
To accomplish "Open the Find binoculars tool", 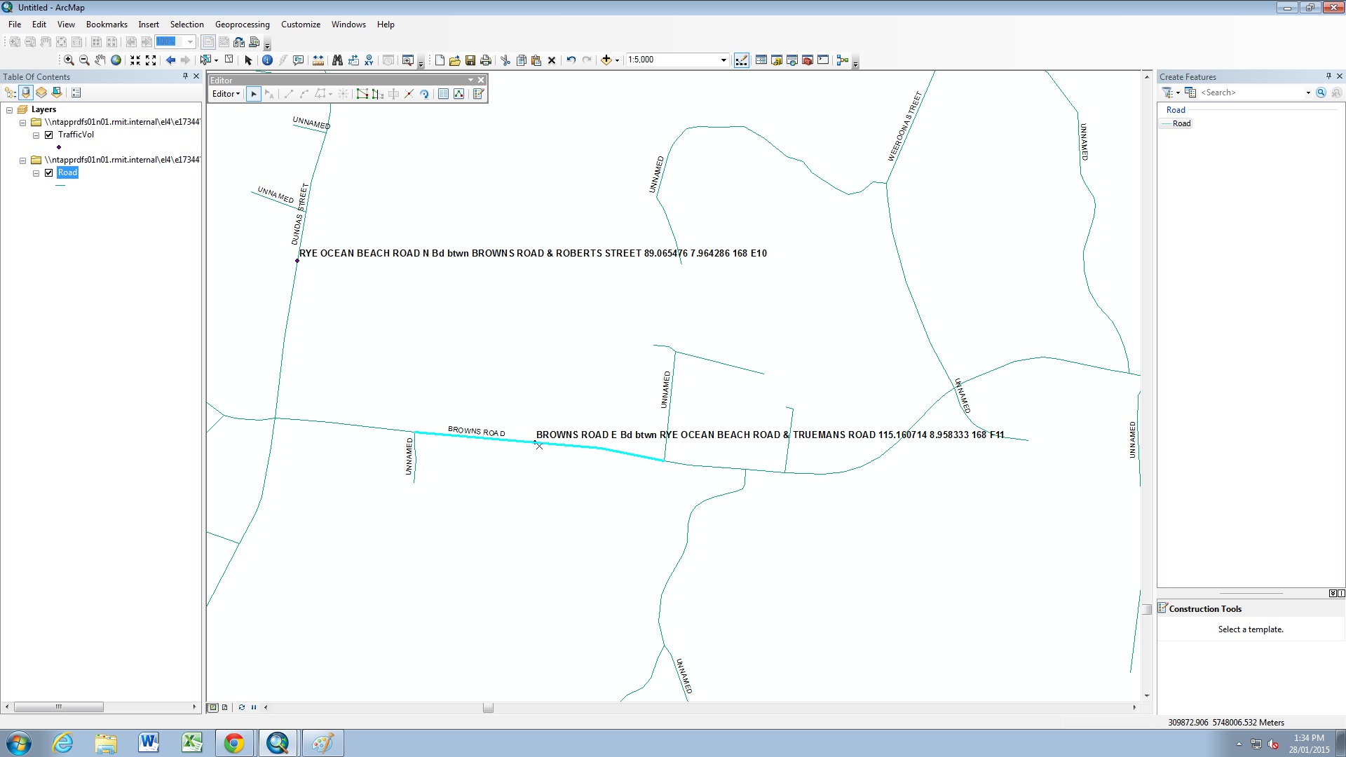I will (x=337, y=60).
